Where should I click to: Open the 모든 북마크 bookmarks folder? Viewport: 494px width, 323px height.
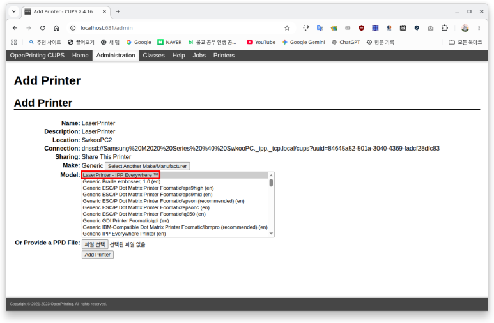pyautogui.click(x=465, y=42)
